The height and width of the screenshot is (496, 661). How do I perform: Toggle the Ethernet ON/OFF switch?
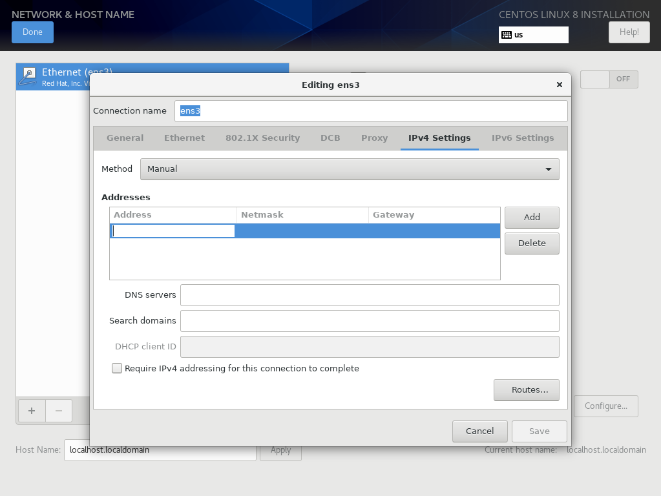(x=609, y=79)
